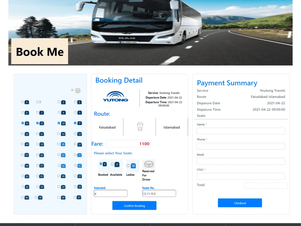Image resolution: width=301 pixels, height=226 pixels.
Task: Uncheck seat 12 checkbox
Action: pos(23,123)
